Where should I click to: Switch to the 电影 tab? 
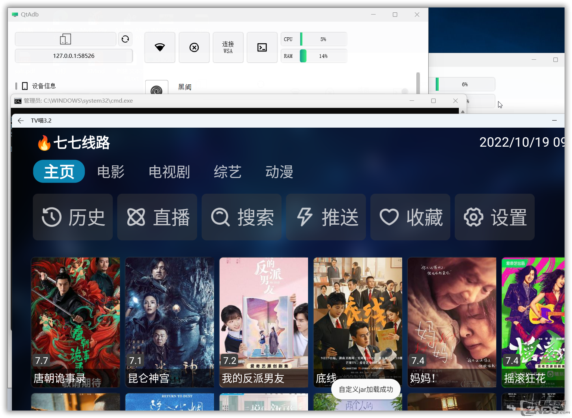(111, 172)
